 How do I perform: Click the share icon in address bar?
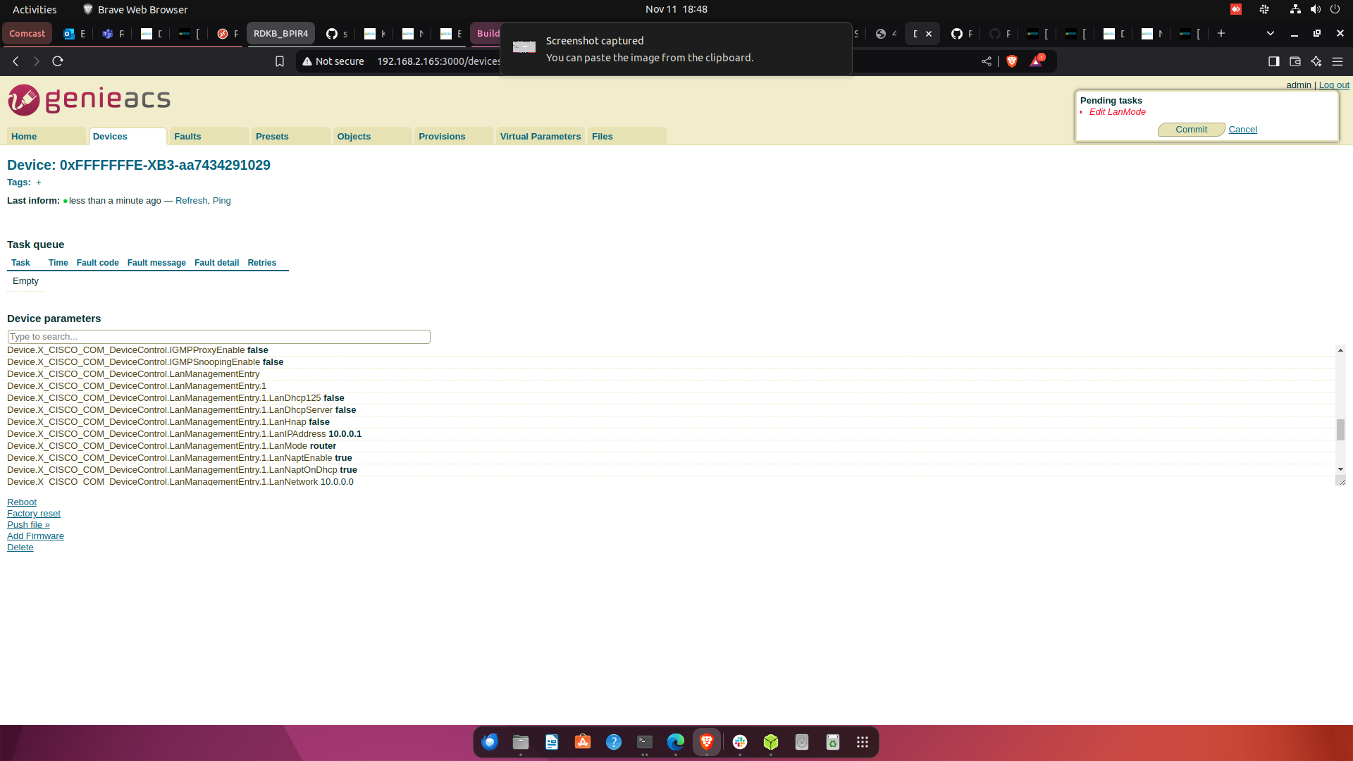[x=987, y=61]
